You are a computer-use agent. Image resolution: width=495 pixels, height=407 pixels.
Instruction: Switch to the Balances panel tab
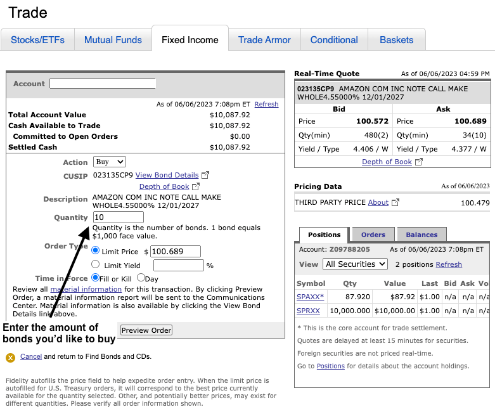[x=421, y=235]
